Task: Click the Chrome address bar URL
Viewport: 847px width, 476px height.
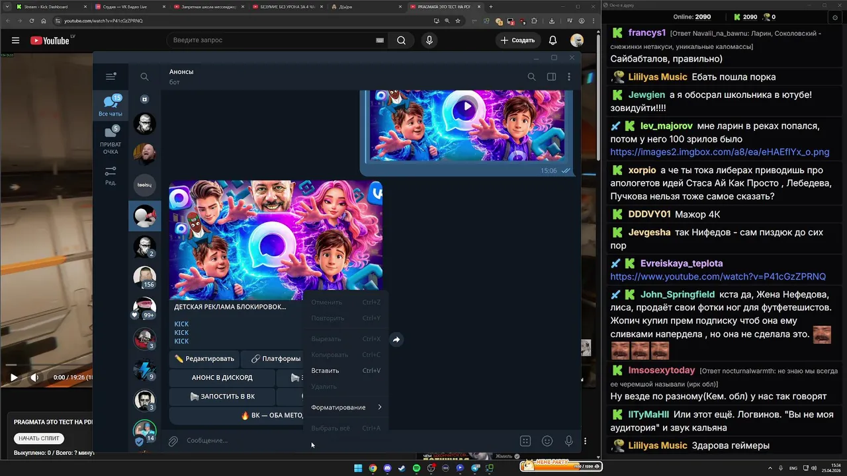Action: [x=103, y=20]
